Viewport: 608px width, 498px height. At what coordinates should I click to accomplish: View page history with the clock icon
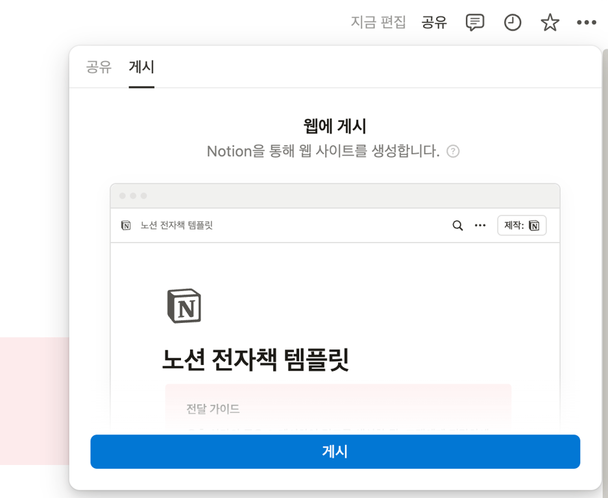click(x=512, y=22)
